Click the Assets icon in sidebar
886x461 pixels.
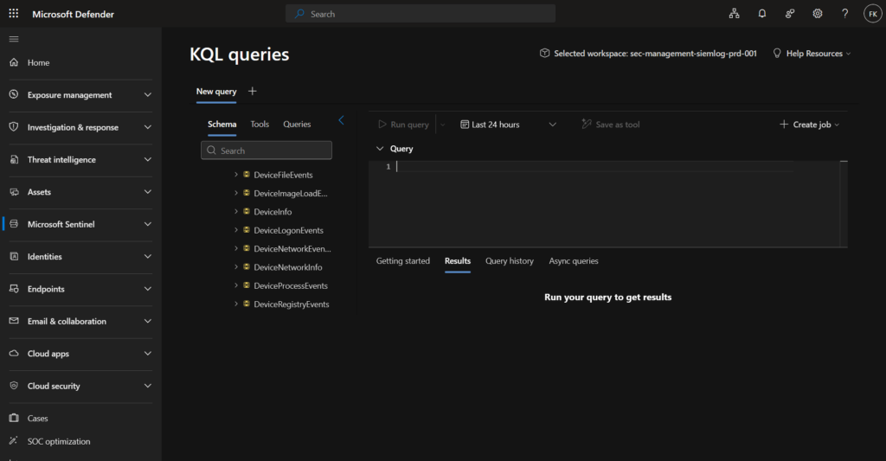tap(14, 191)
